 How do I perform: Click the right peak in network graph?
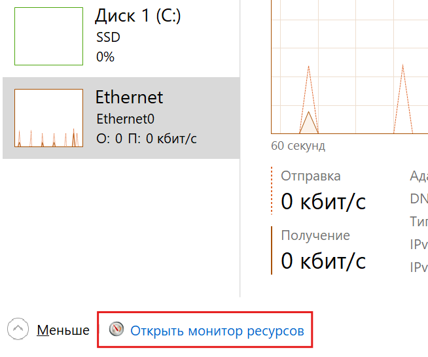pos(402,98)
